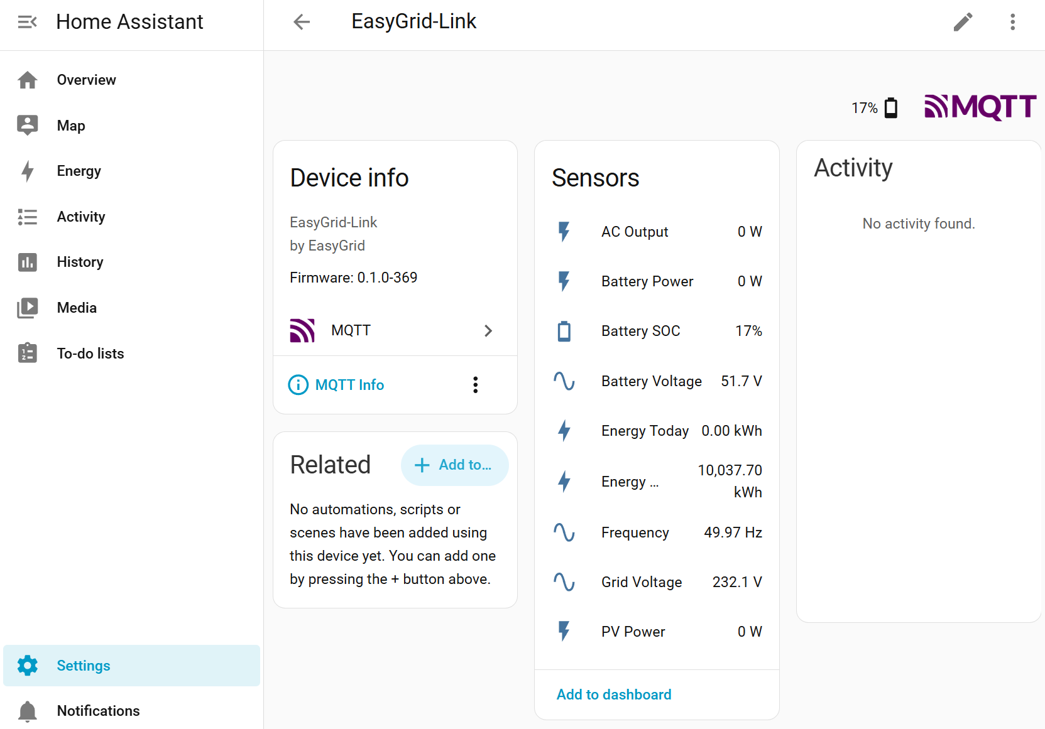Open the three-dot menu next to MQTT Info
Viewport: 1045px width, 729px height.
(476, 384)
